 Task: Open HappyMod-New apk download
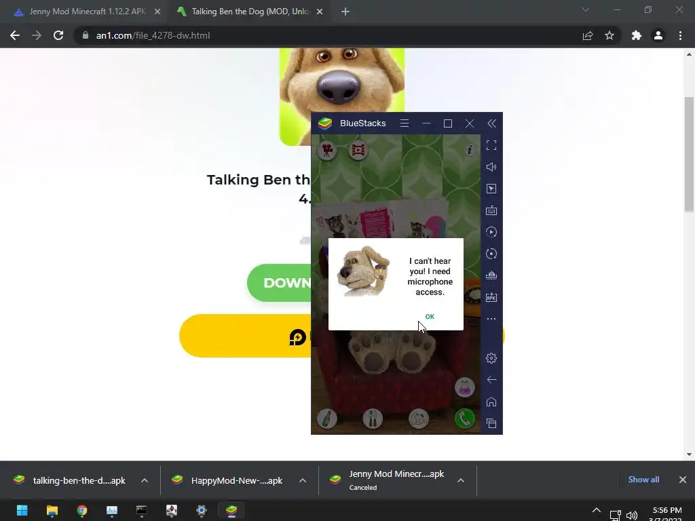229,480
